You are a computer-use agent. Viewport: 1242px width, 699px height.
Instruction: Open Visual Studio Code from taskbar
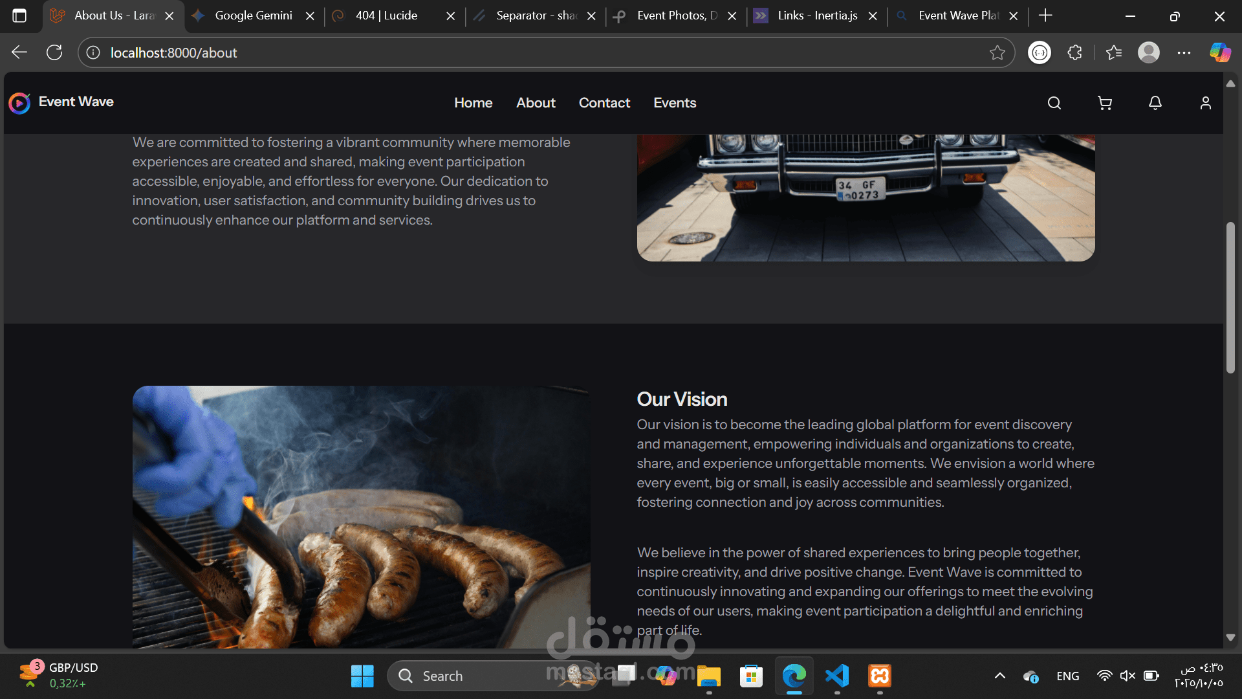(x=837, y=676)
